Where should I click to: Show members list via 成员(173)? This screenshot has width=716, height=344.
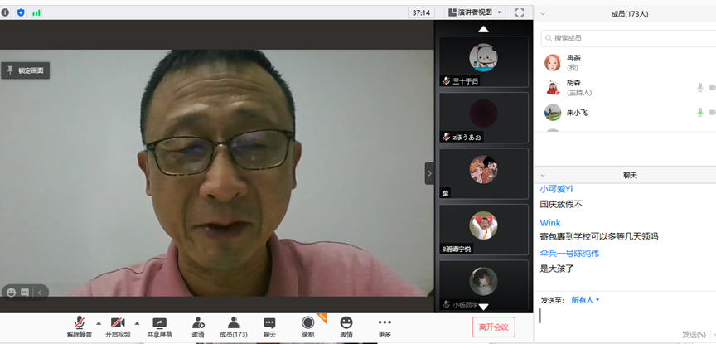click(x=234, y=322)
